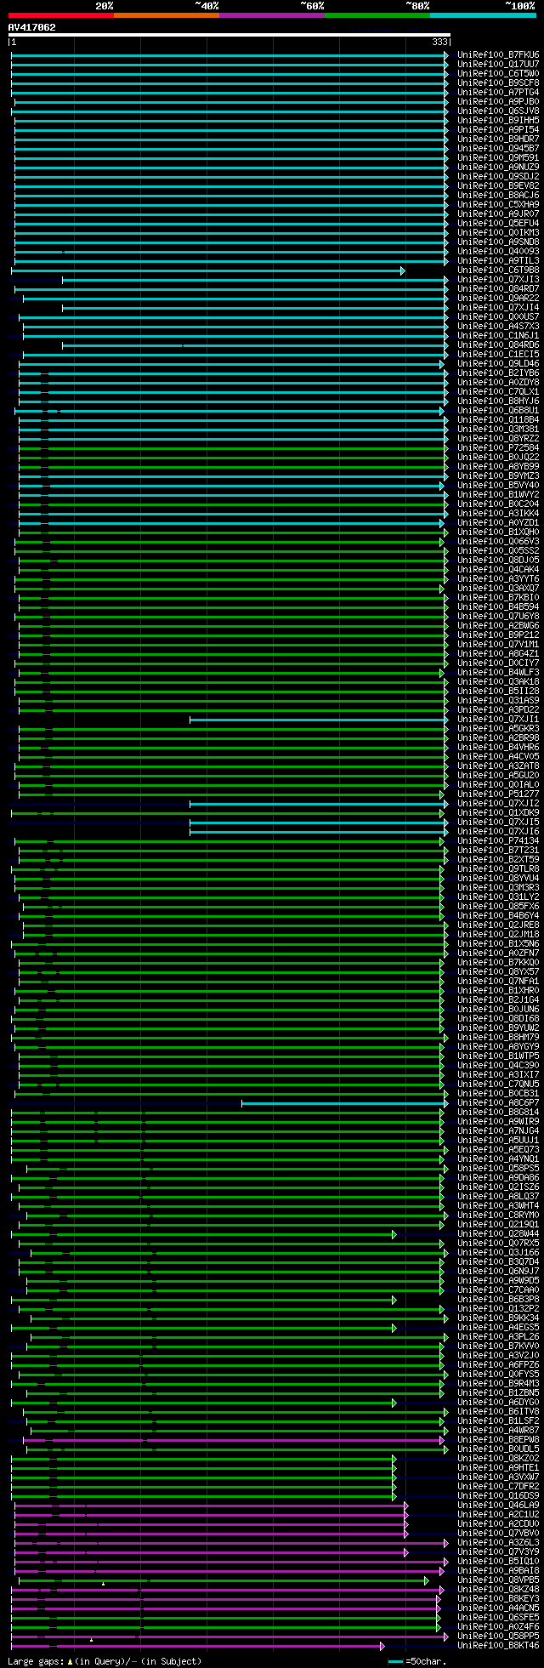Viewport: 544px width, 1668px height.
Task: Click the query end position 333
Action: [440, 42]
